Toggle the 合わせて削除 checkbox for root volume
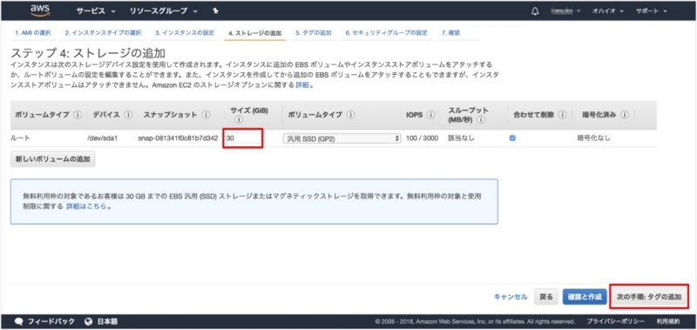697x330 pixels. tap(512, 138)
